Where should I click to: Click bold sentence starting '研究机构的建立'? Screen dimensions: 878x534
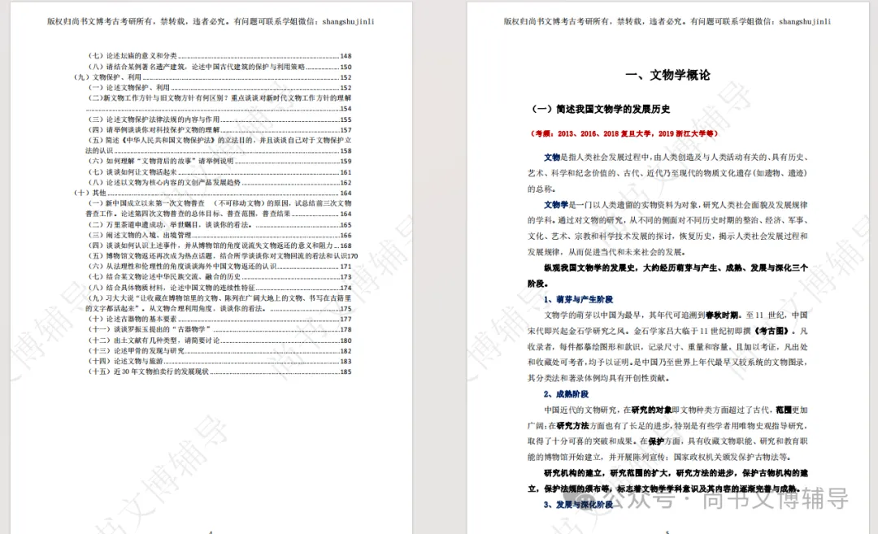pyautogui.click(x=667, y=481)
